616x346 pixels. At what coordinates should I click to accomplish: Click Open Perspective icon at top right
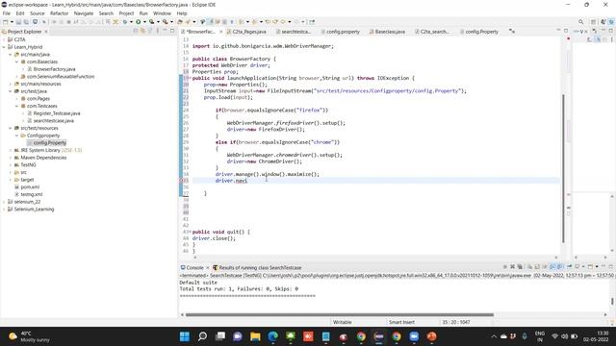click(x=594, y=22)
